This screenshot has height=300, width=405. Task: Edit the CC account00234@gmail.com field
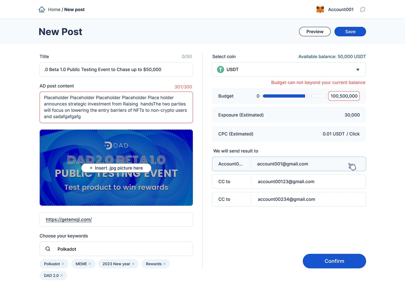(x=289, y=199)
